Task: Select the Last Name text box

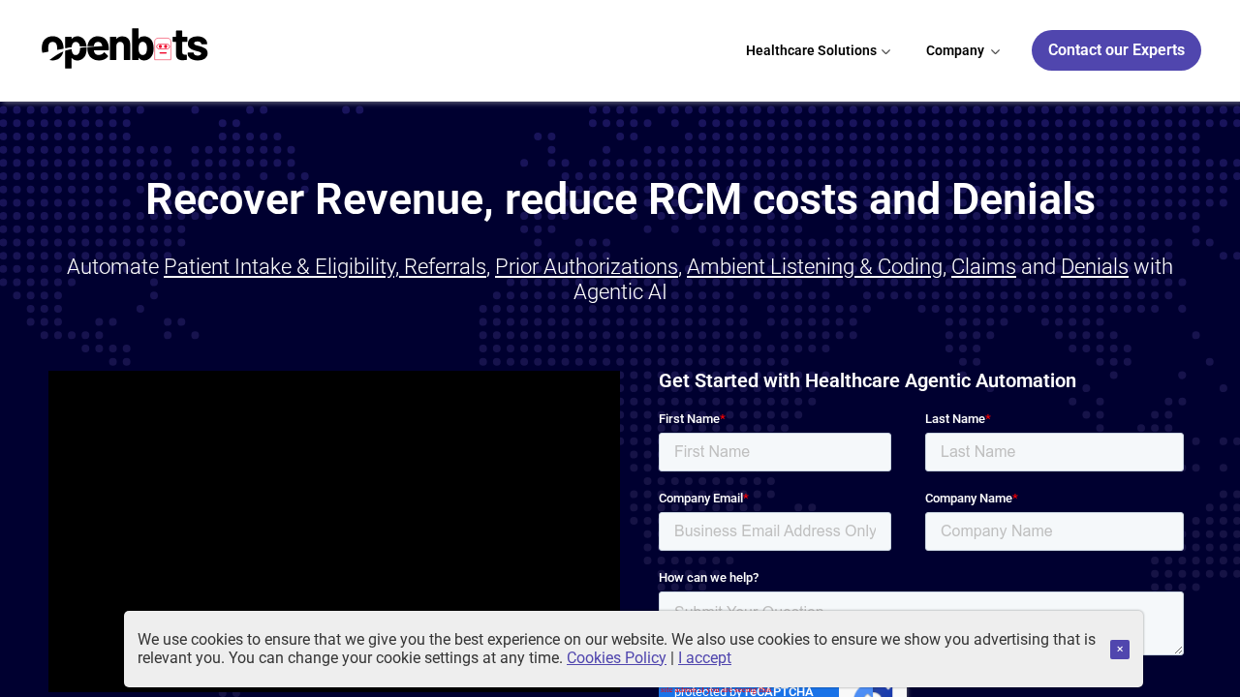Action: pyautogui.click(x=1054, y=452)
